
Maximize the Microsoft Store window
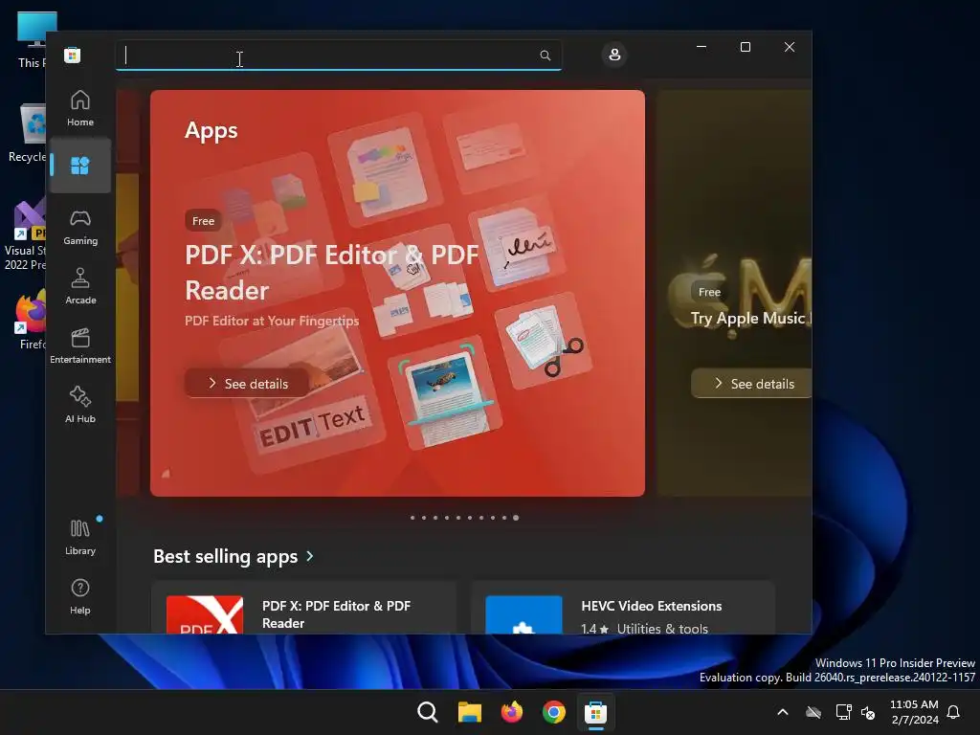pyautogui.click(x=745, y=47)
